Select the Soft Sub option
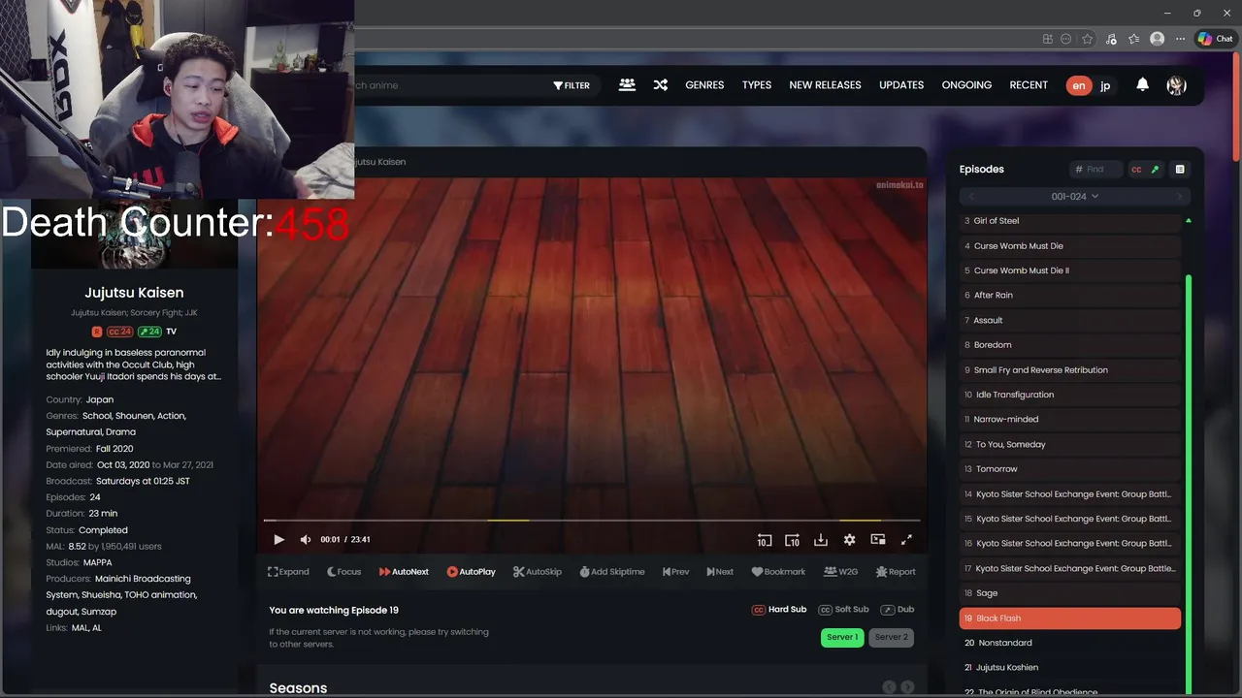1242x698 pixels. pyautogui.click(x=843, y=610)
